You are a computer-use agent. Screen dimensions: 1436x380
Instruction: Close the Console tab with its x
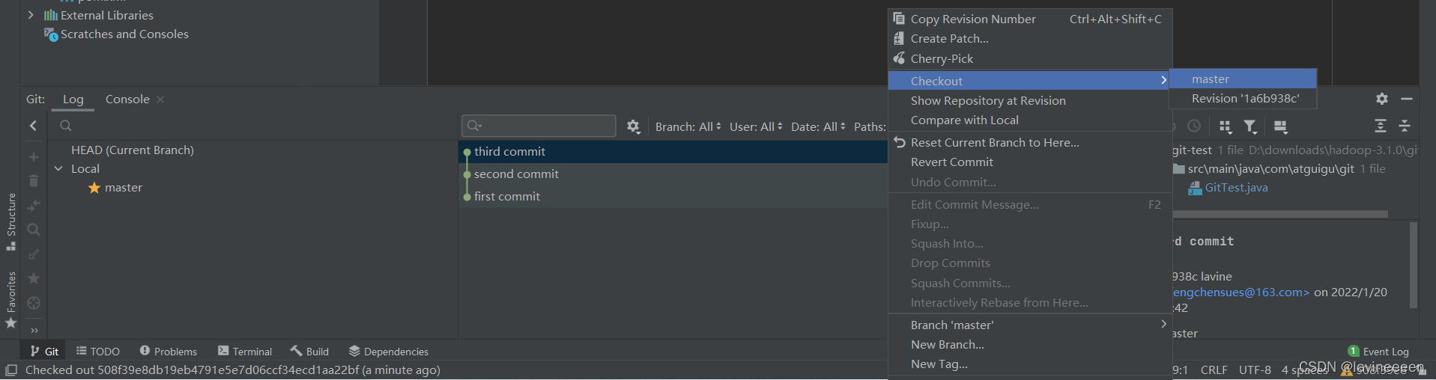pos(160,99)
